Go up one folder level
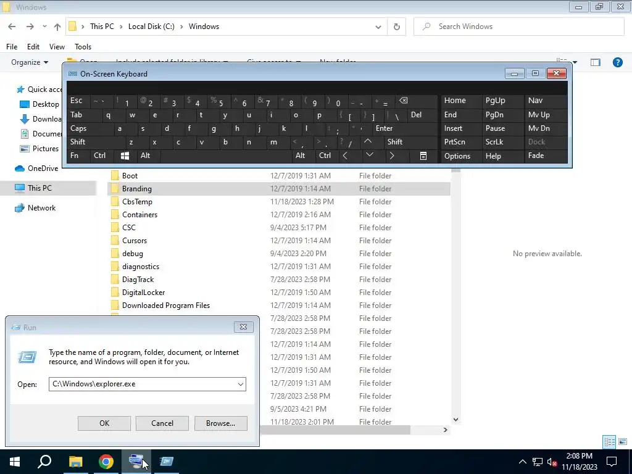Screen dimensions: 632x474 (x=57, y=27)
